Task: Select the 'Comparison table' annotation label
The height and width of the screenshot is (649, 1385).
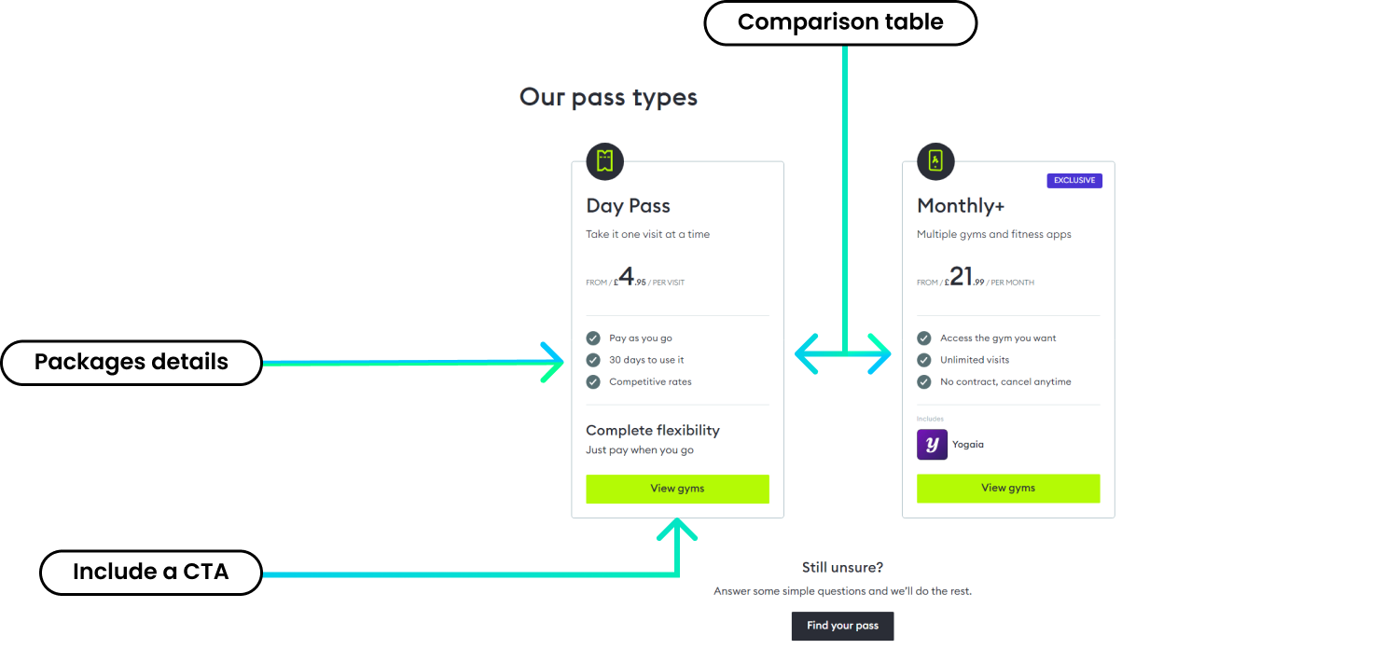Action: click(840, 22)
